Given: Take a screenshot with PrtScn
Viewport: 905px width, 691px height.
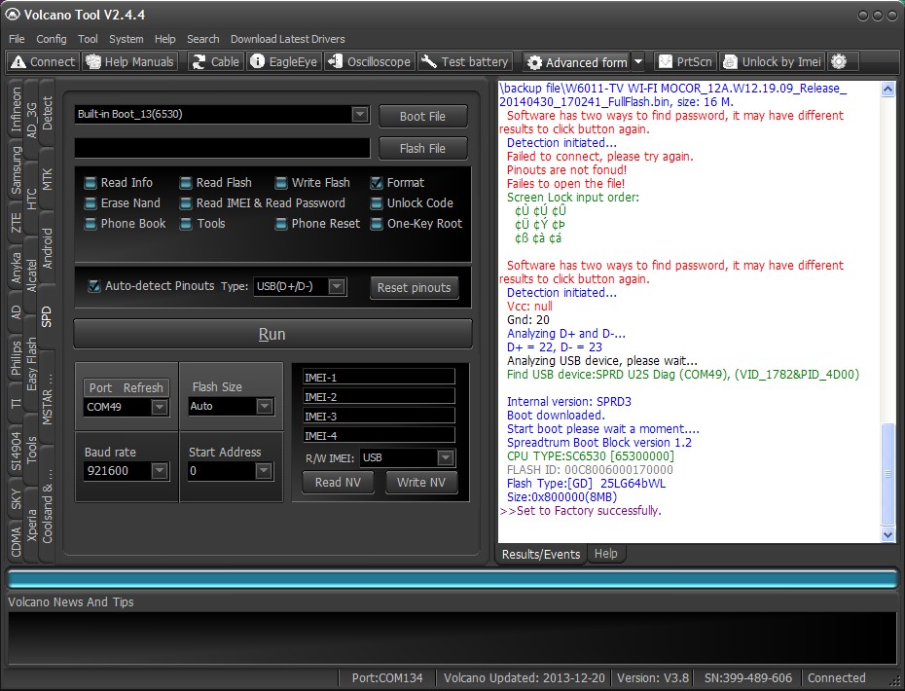Looking at the screenshot, I should click(685, 61).
